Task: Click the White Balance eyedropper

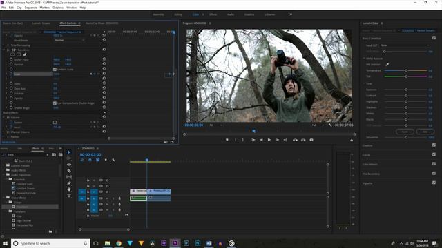Action: click(x=387, y=64)
